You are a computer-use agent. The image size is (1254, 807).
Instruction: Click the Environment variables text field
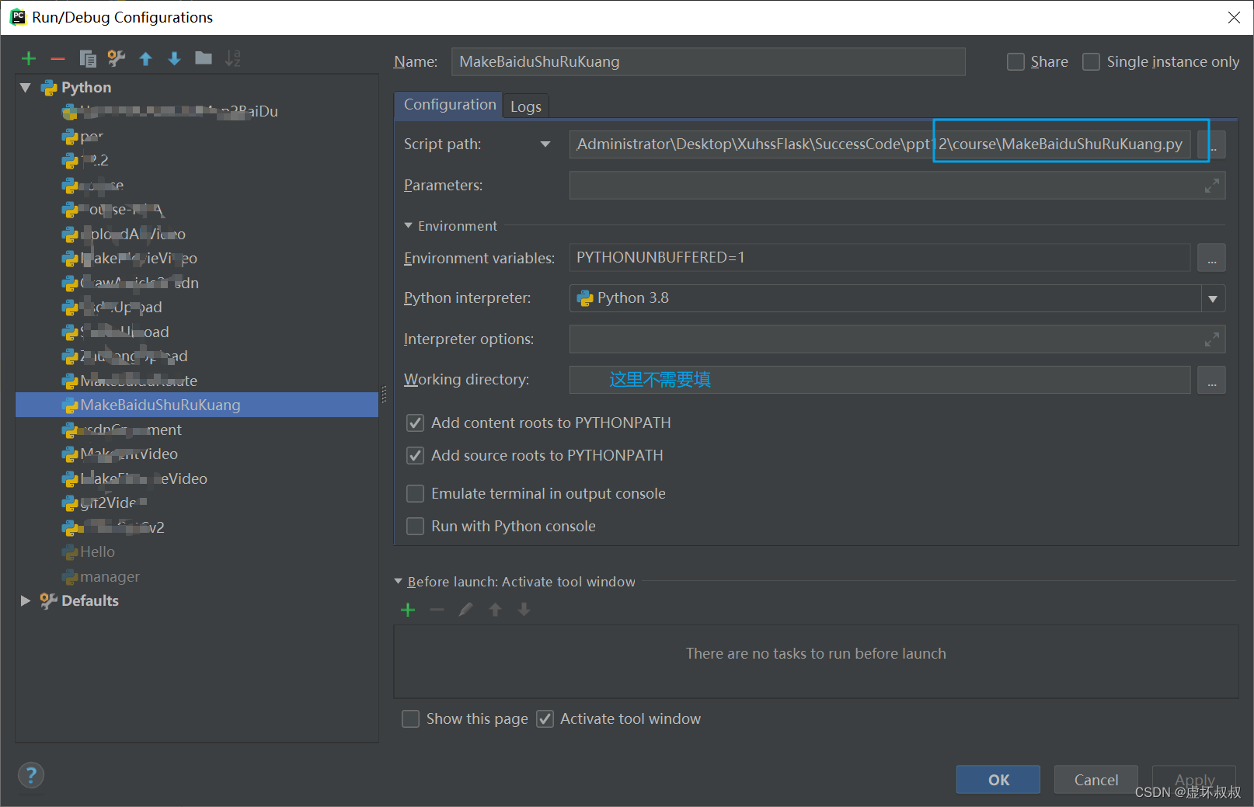[x=880, y=258]
